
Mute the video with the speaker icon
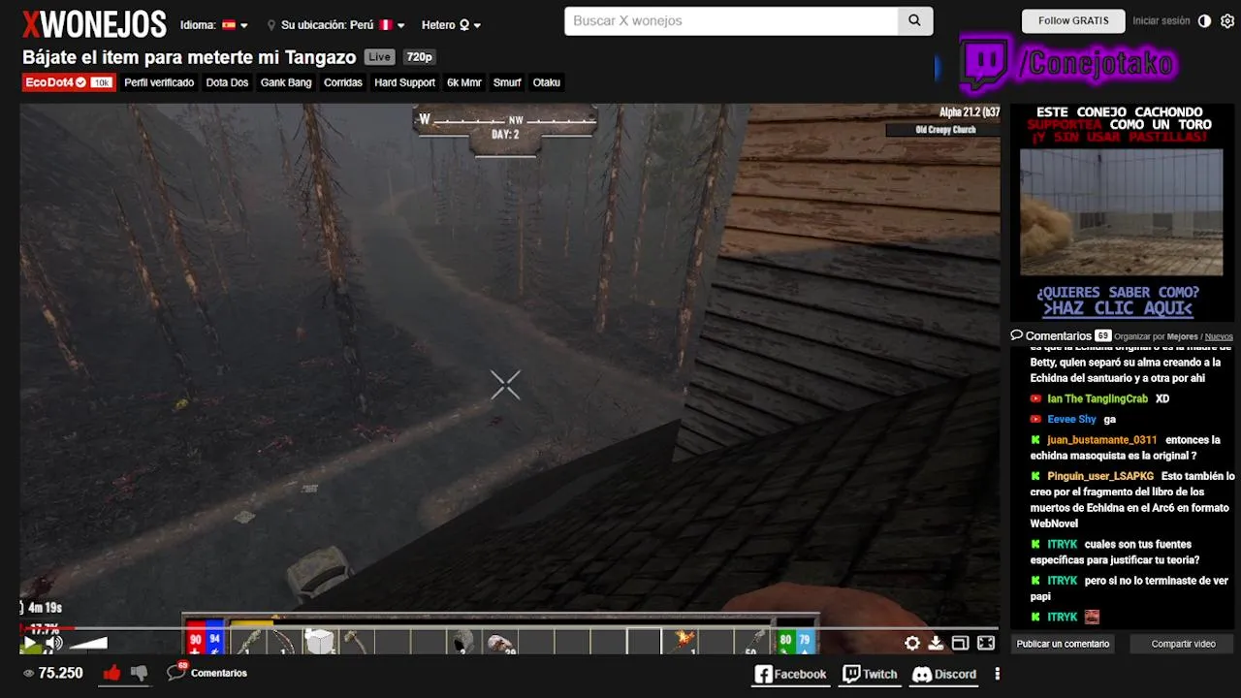[x=54, y=643]
